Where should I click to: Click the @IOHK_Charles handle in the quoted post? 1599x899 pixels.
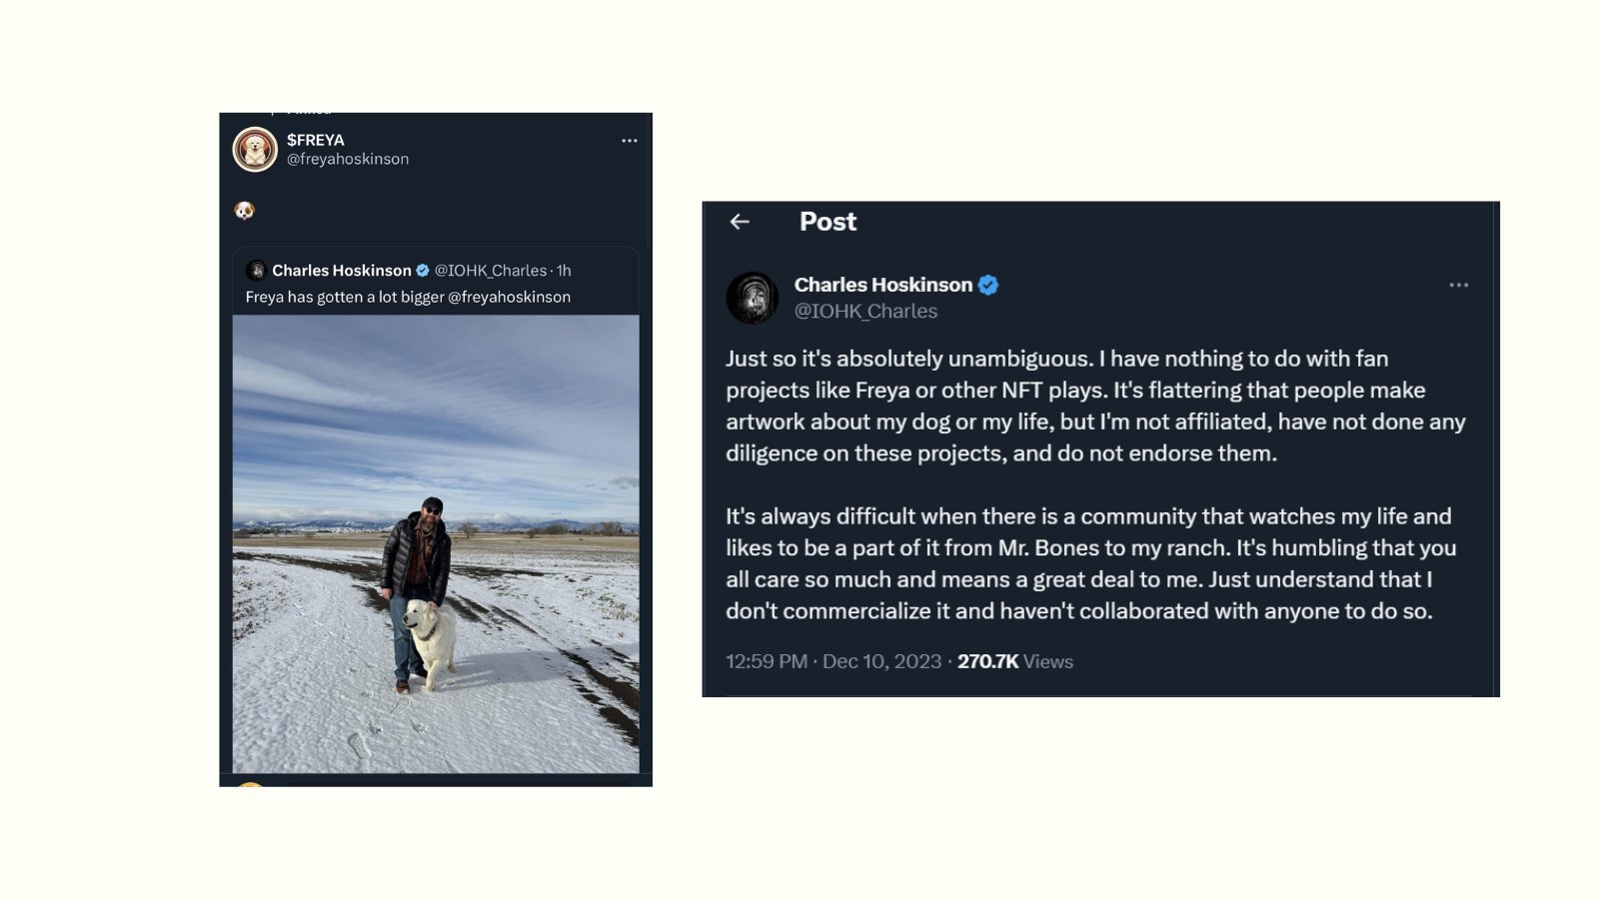click(x=490, y=271)
